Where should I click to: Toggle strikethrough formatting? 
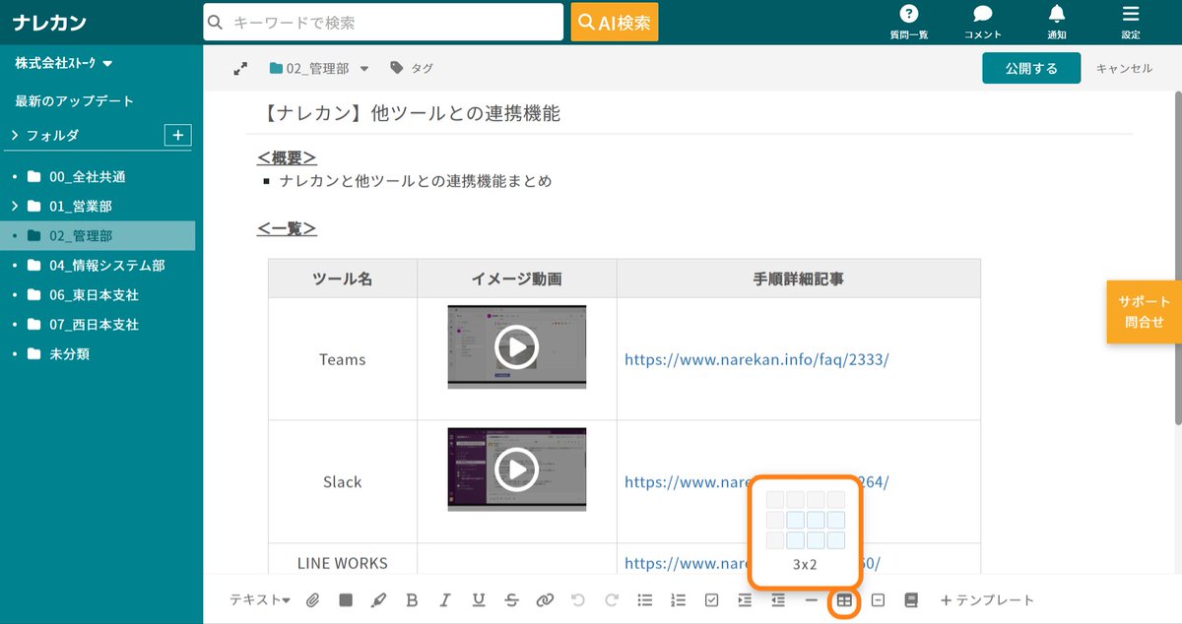pyautogui.click(x=511, y=599)
